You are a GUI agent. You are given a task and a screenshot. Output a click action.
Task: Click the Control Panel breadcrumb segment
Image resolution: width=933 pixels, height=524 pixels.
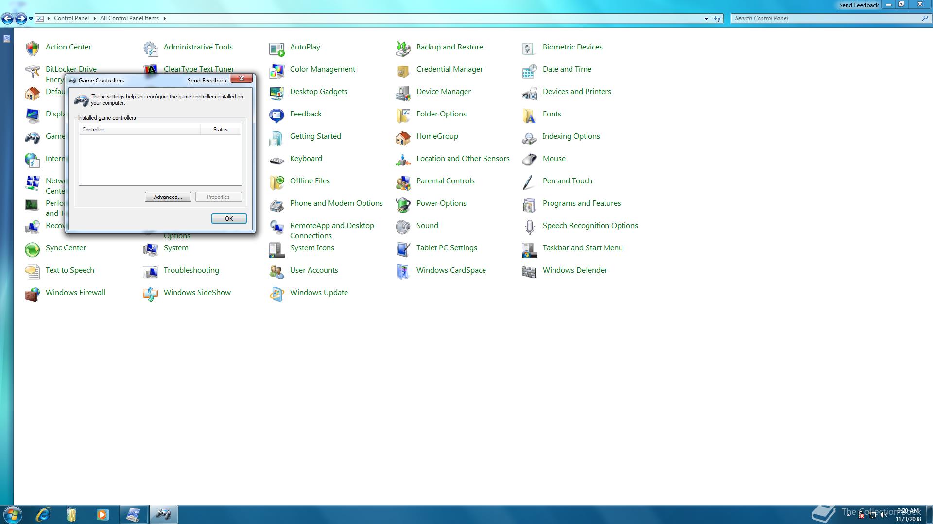[x=71, y=18]
